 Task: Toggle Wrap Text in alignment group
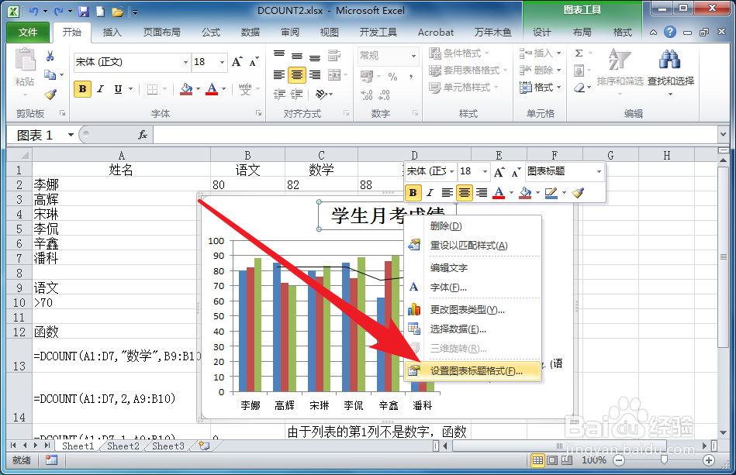click(334, 55)
